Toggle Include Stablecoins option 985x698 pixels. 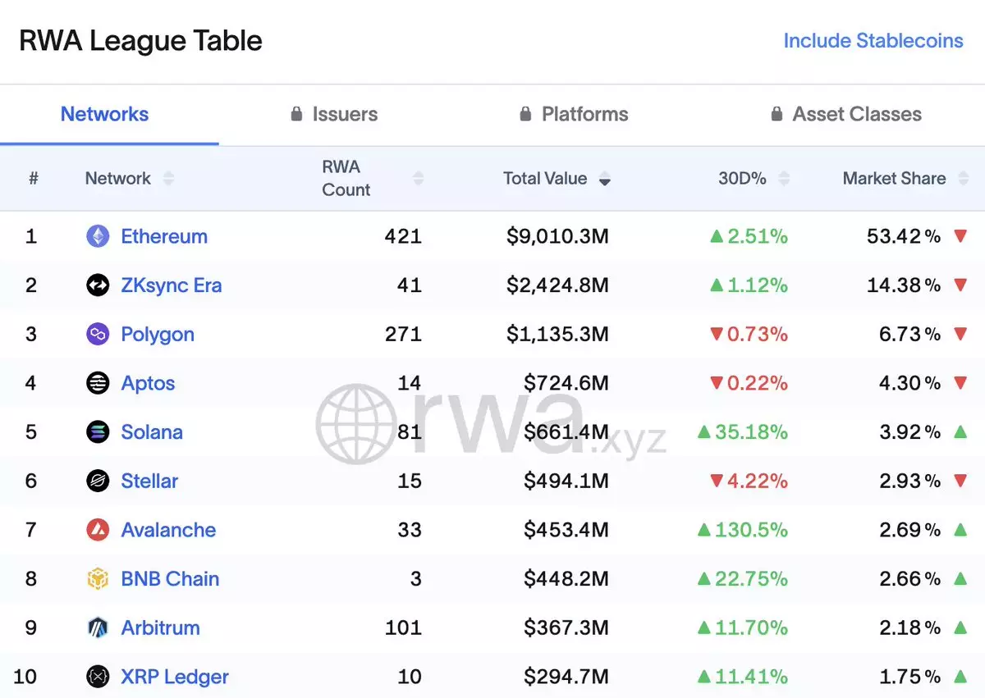point(873,41)
